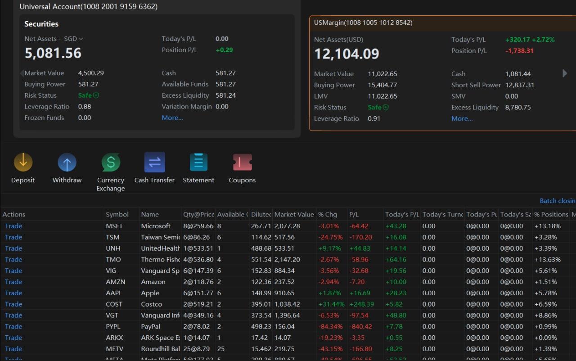Click Trade for ARKX row

pos(13,338)
